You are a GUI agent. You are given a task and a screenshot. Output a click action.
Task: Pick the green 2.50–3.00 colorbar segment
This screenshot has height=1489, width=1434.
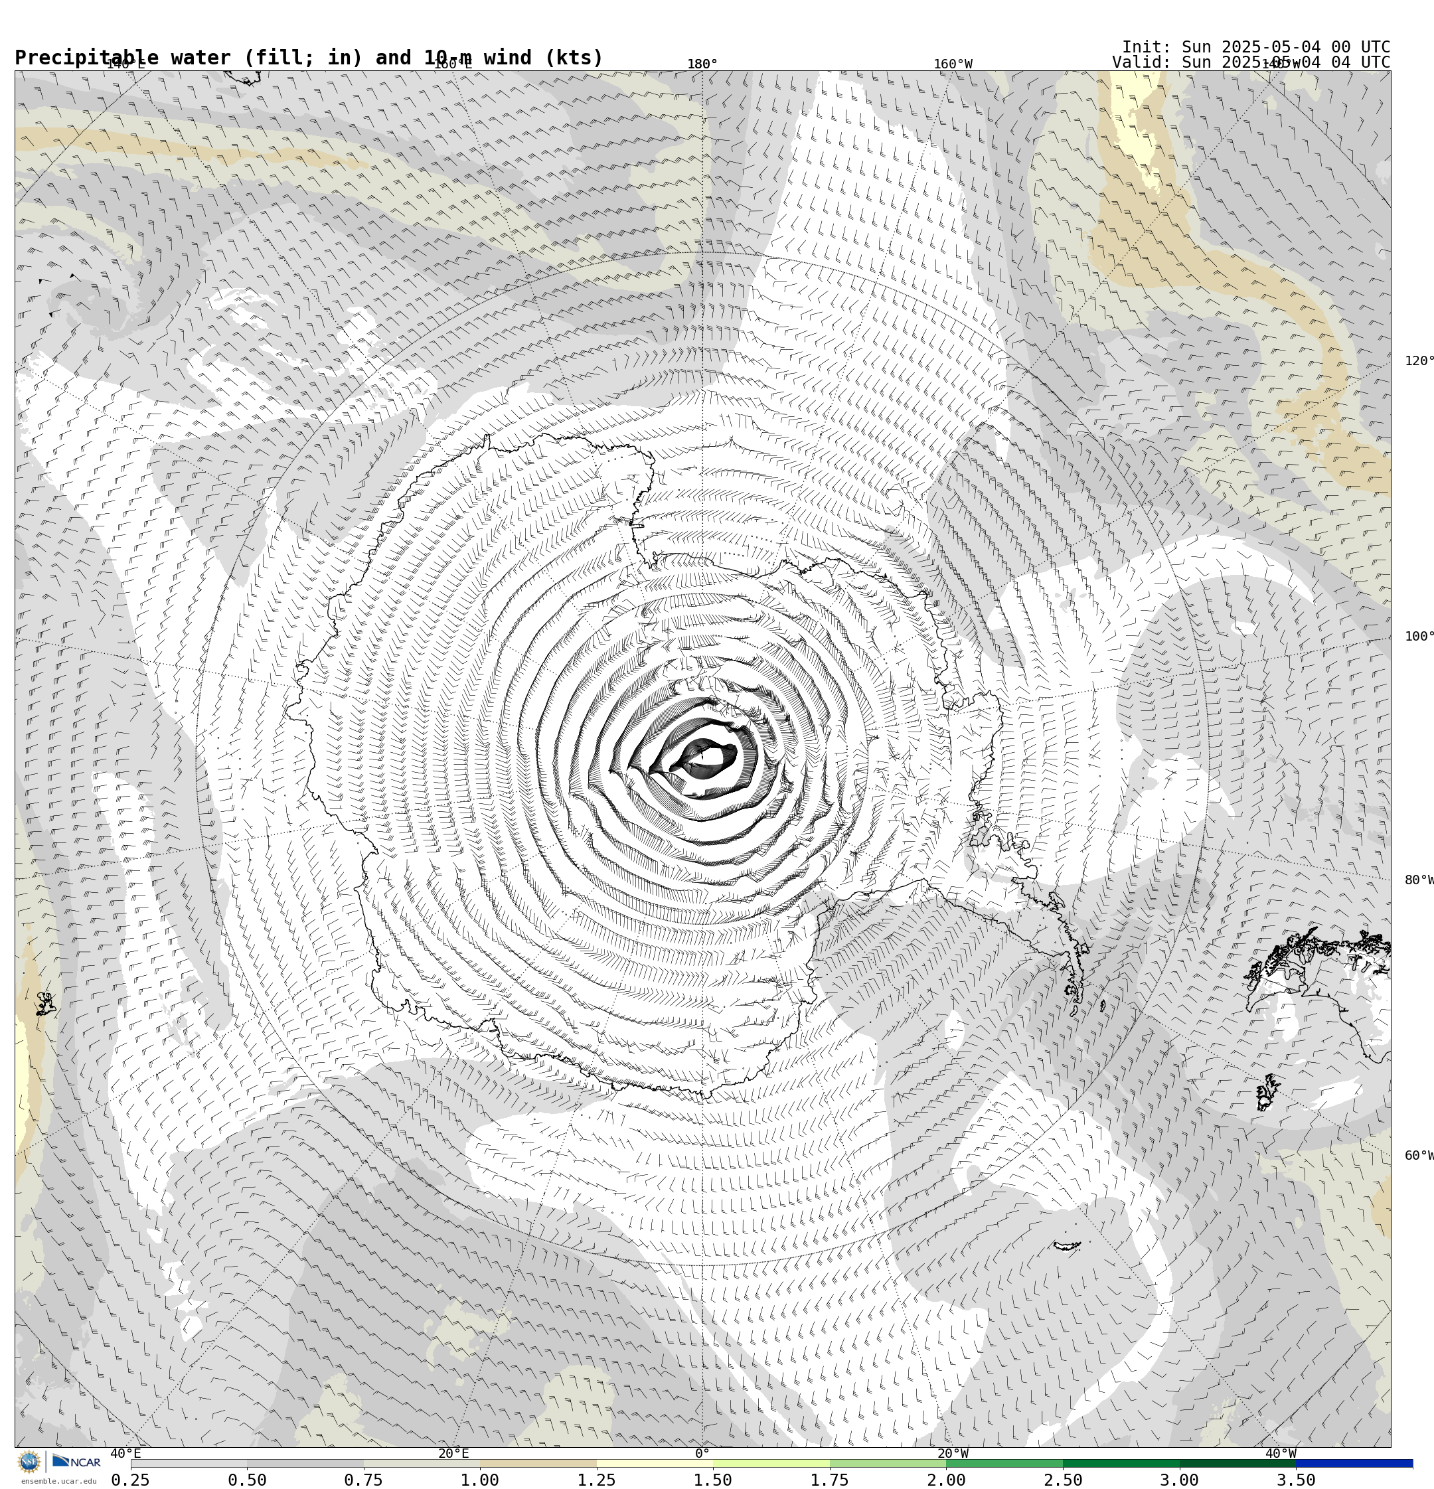[x=1121, y=1463]
